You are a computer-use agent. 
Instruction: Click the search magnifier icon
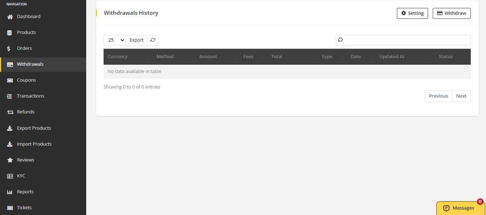[x=340, y=40]
